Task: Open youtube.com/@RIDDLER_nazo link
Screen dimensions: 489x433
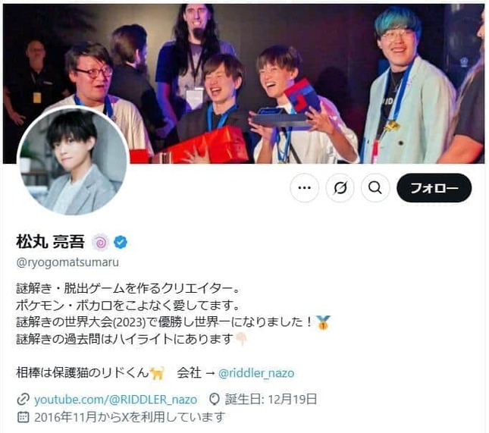Action: coord(115,400)
